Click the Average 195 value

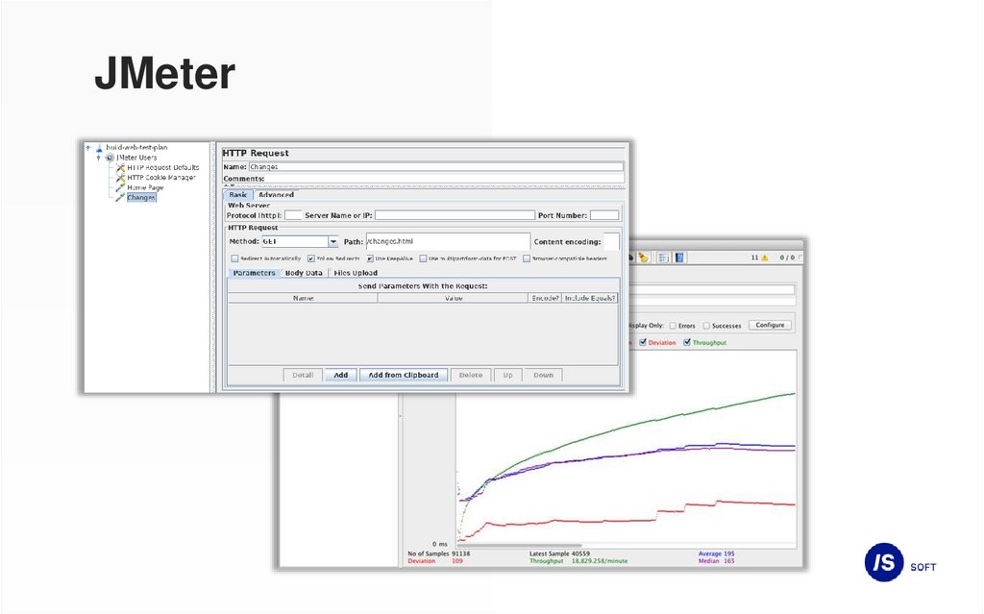click(716, 553)
